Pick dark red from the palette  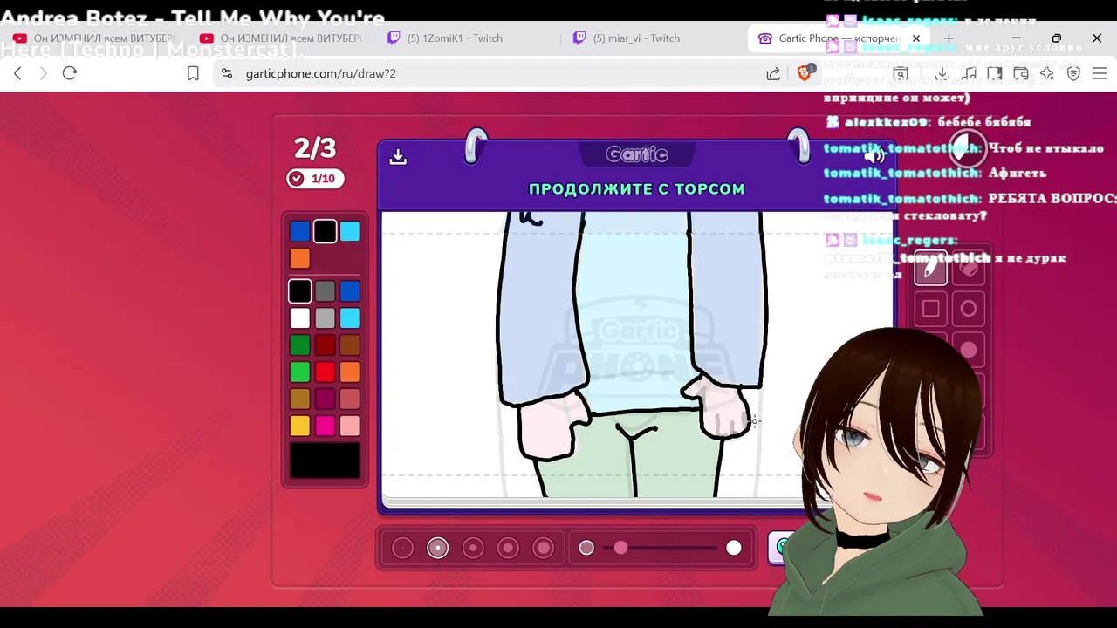tap(325, 345)
